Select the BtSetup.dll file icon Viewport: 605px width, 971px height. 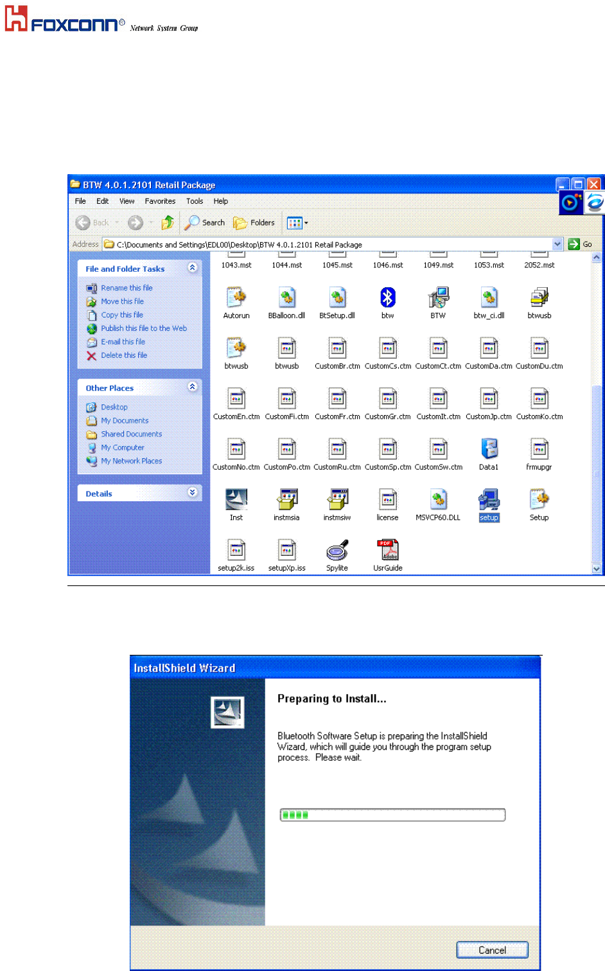point(337,298)
